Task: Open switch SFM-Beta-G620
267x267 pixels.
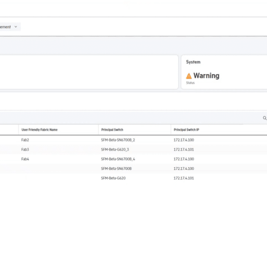Action: pos(113,178)
